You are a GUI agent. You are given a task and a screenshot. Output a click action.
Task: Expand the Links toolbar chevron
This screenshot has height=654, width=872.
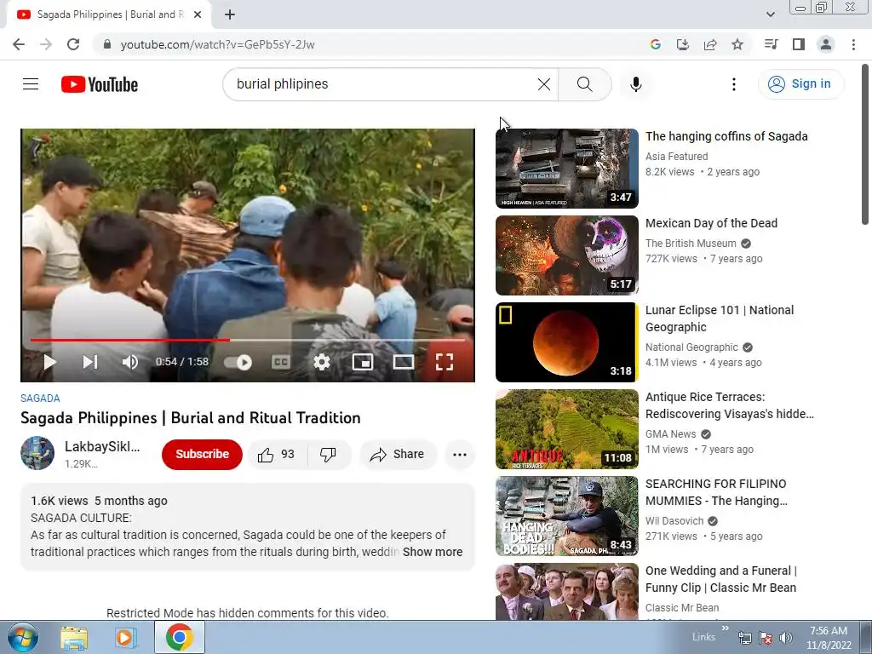coord(726,628)
